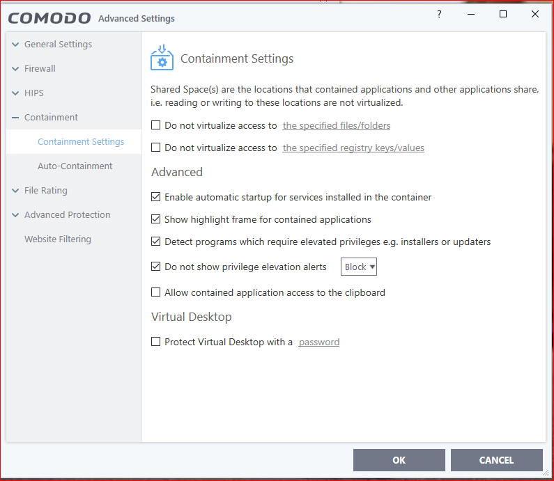The height and width of the screenshot is (481, 554).
Task: Check Protect Virtual Desktop with a password
Action: tap(156, 342)
